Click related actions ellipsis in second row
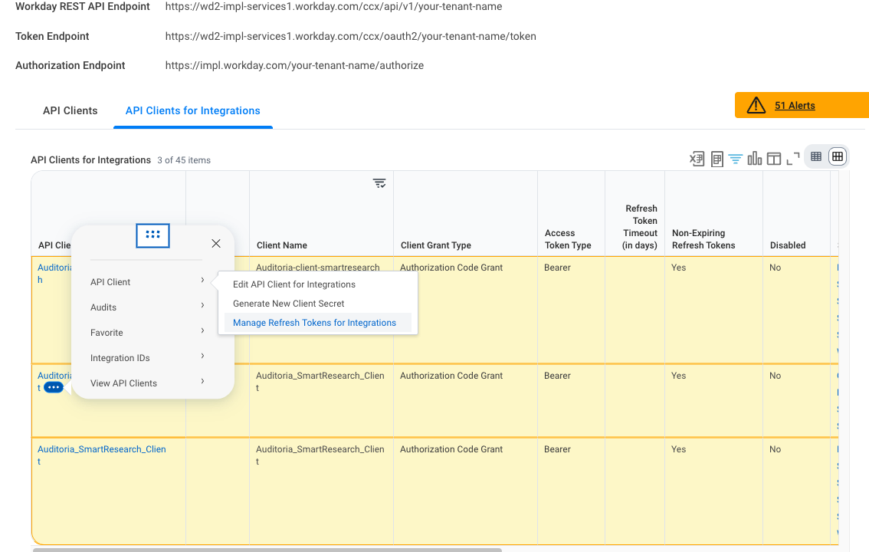This screenshot has height=552, width=869. point(53,387)
